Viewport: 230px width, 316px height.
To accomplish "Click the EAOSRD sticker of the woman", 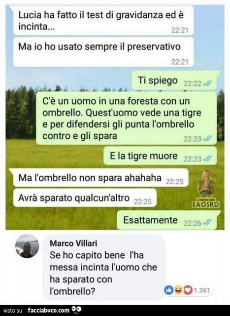I will point(206,189).
